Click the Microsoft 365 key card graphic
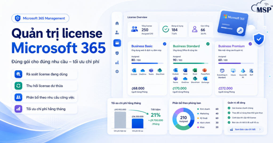 click(x=233, y=24)
